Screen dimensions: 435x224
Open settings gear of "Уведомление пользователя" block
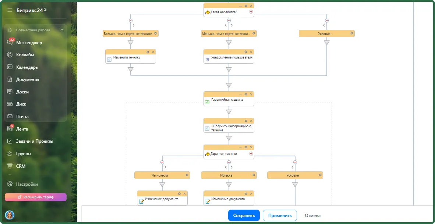pos(246,52)
